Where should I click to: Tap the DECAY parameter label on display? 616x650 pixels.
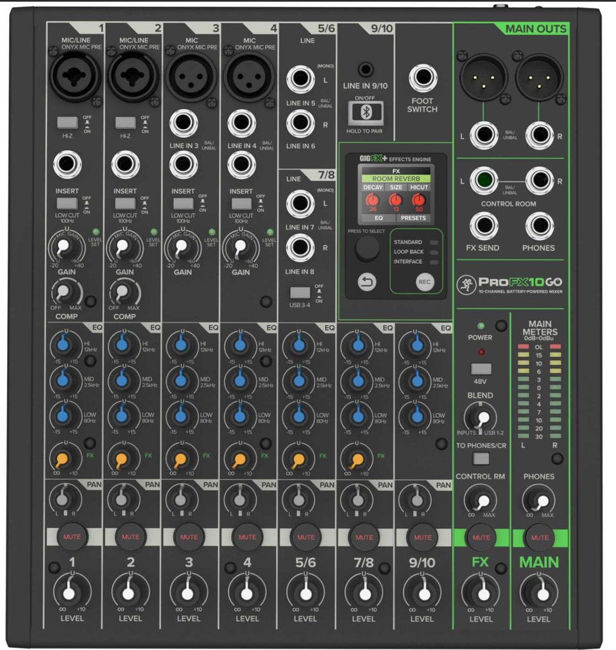pyautogui.click(x=373, y=187)
